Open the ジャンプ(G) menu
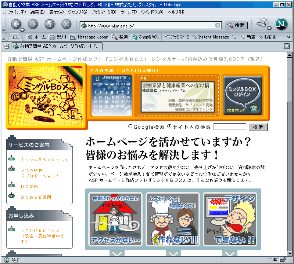 coord(78,12)
